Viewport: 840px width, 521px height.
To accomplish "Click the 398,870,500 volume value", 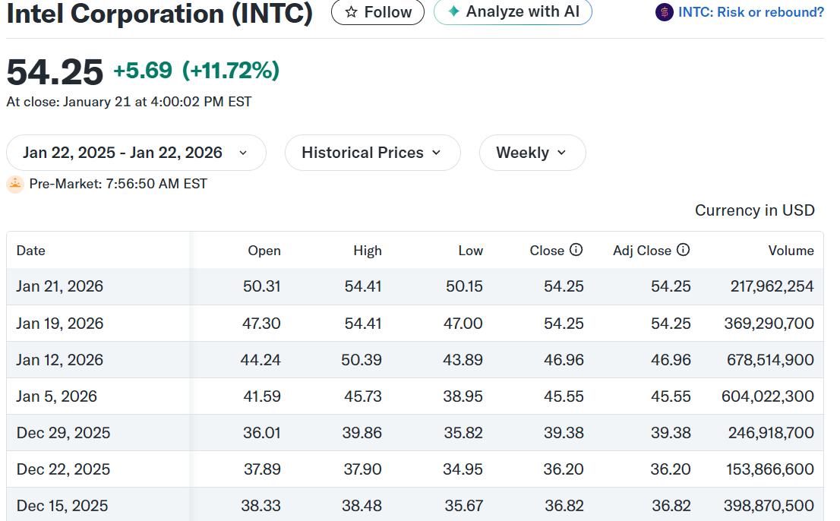I will [x=769, y=506].
